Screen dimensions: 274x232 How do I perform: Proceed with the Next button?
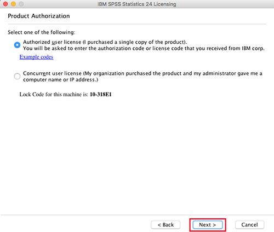click(x=208, y=225)
